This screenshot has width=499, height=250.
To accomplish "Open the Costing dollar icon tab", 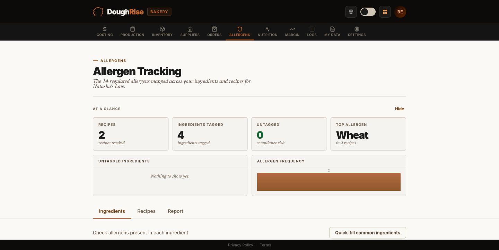I will click(105, 29).
